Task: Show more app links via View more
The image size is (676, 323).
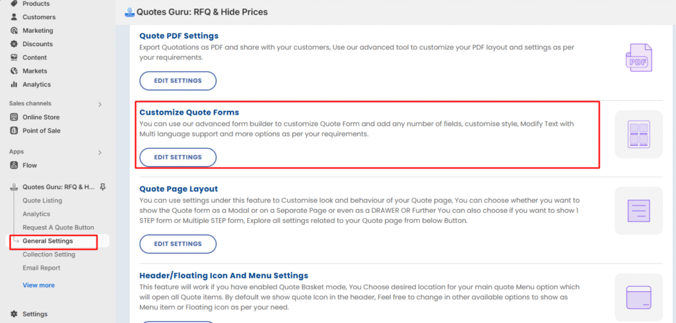Action: (x=38, y=285)
